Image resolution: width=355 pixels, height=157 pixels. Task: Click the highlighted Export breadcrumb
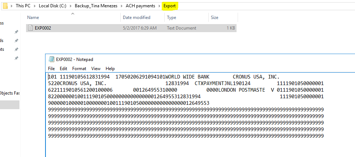170,6
